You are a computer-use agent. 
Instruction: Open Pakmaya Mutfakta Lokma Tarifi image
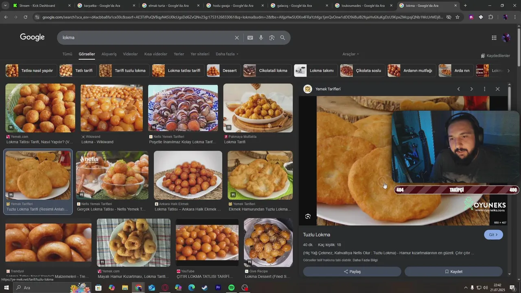tap(258, 108)
